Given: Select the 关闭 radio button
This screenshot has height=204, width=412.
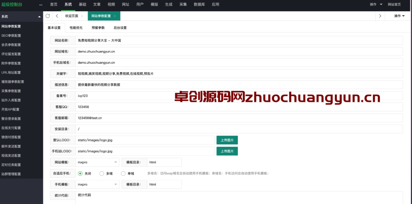Looking at the screenshot, I should 80,174.
